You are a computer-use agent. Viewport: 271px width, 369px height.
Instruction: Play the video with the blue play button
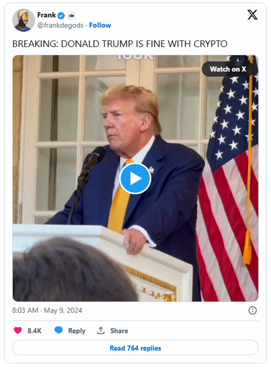[135, 179]
